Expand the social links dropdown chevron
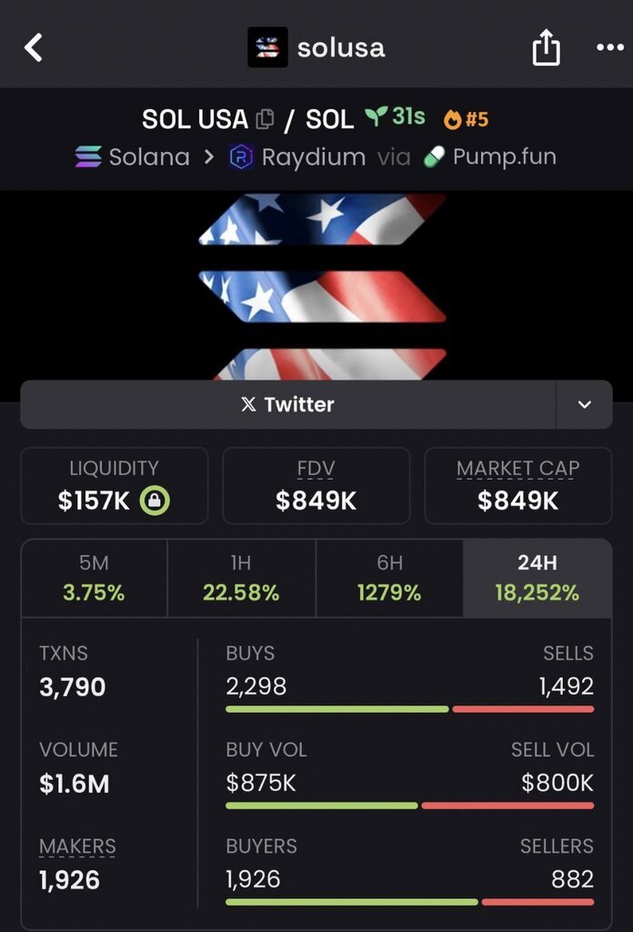Image resolution: width=633 pixels, height=932 pixels. coord(584,404)
